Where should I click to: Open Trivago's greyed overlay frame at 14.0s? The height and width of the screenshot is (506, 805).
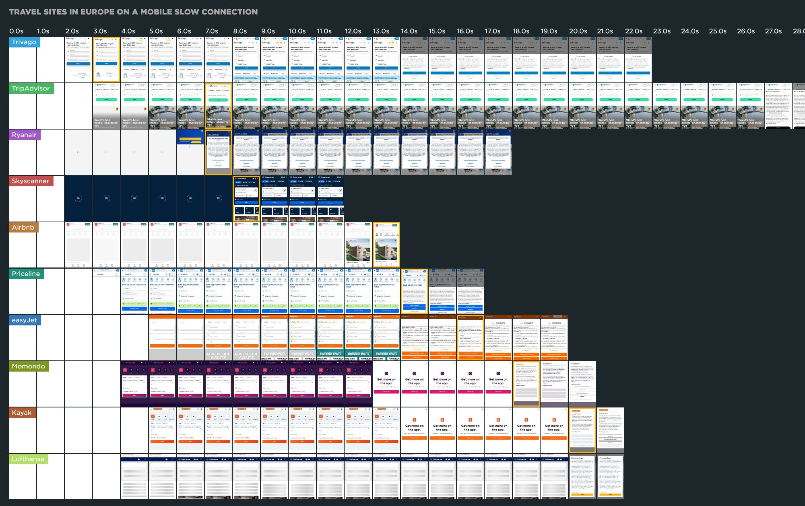tap(414, 60)
